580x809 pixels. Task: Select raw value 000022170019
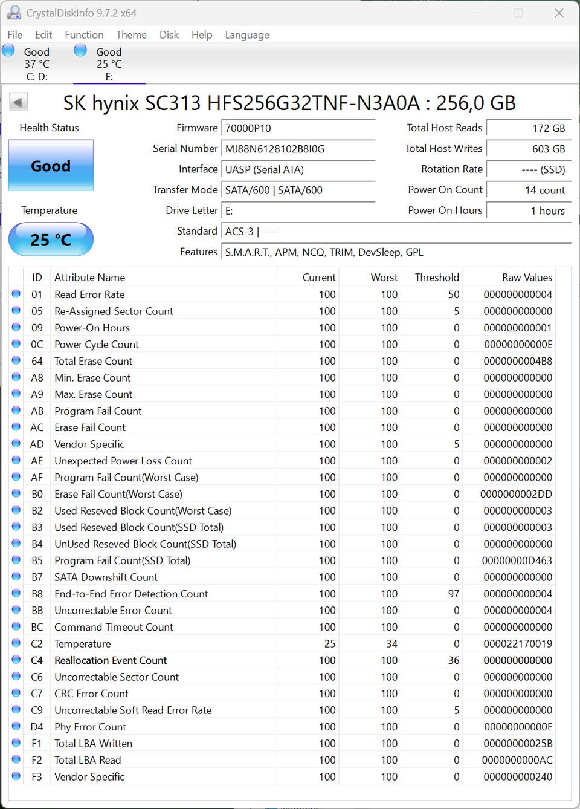518,643
